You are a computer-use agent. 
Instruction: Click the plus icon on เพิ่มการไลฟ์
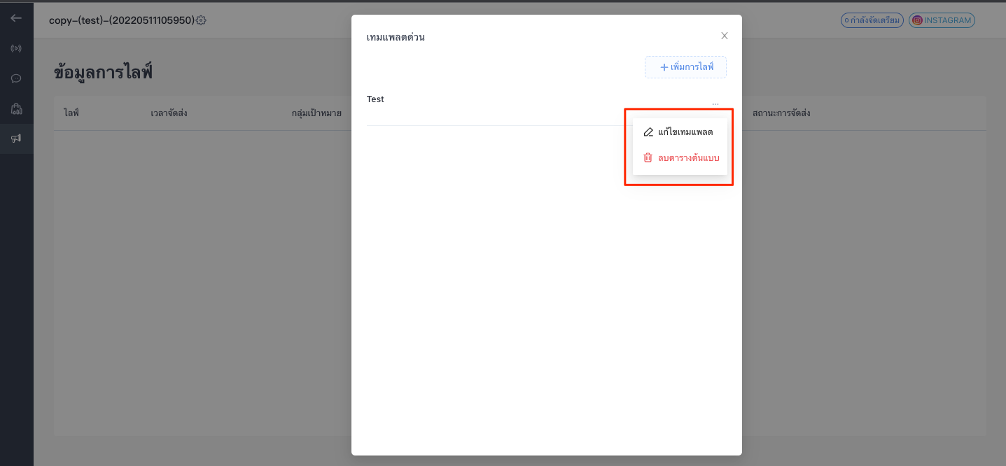[x=664, y=67]
